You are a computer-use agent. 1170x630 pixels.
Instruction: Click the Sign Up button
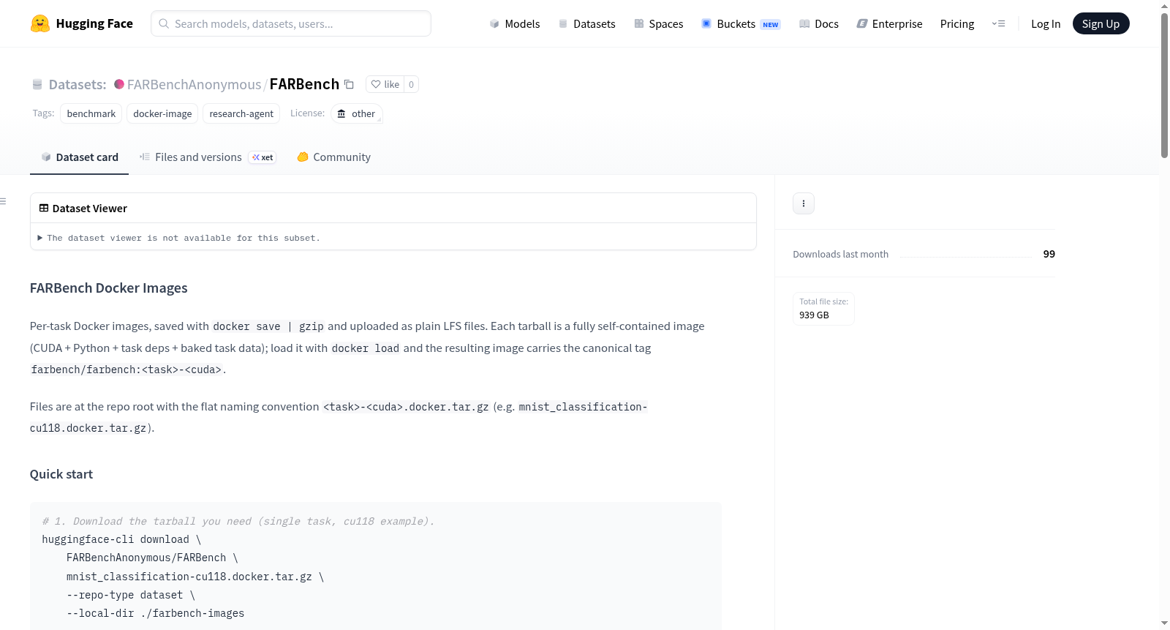[1101, 23]
